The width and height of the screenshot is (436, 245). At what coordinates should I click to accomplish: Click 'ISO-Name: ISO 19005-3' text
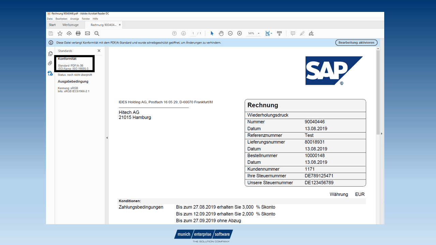[x=73, y=68]
